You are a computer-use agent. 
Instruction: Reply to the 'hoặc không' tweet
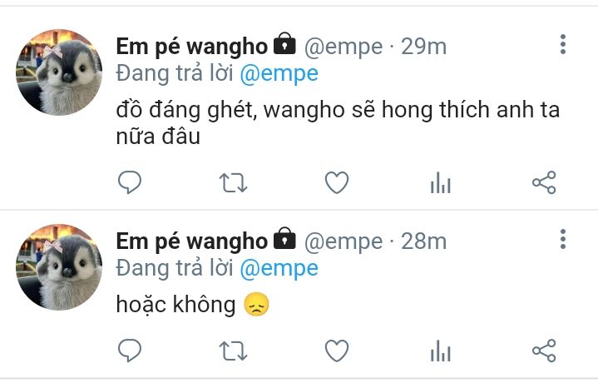tap(130, 351)
